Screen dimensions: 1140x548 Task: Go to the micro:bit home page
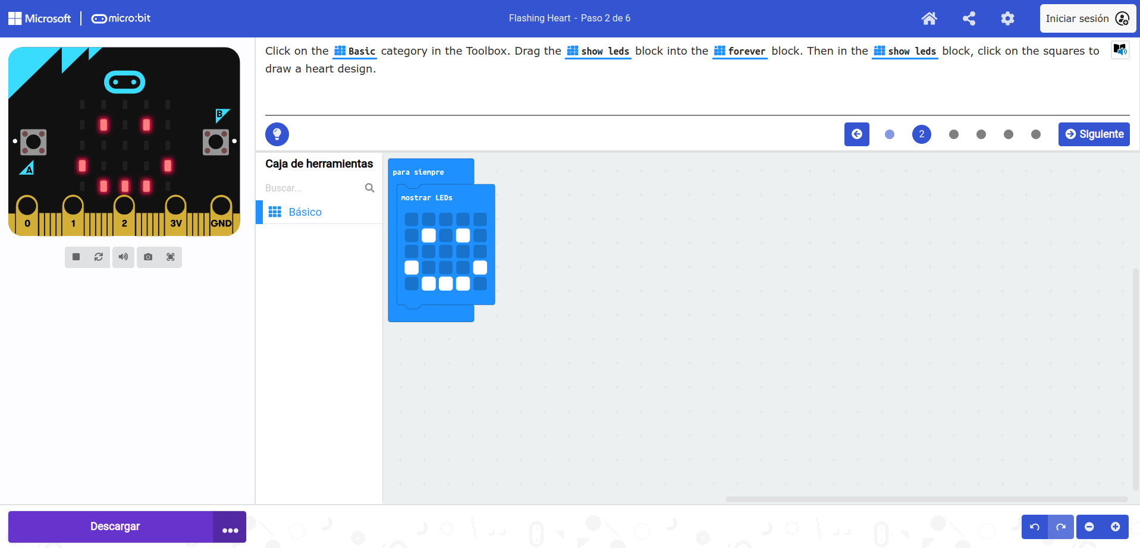[929, 18]
